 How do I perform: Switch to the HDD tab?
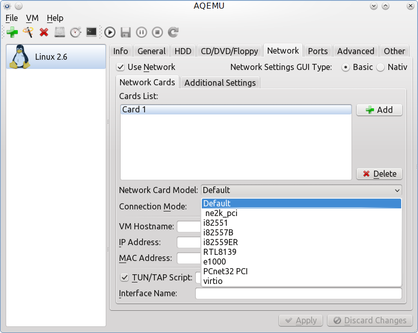(183, 51)
